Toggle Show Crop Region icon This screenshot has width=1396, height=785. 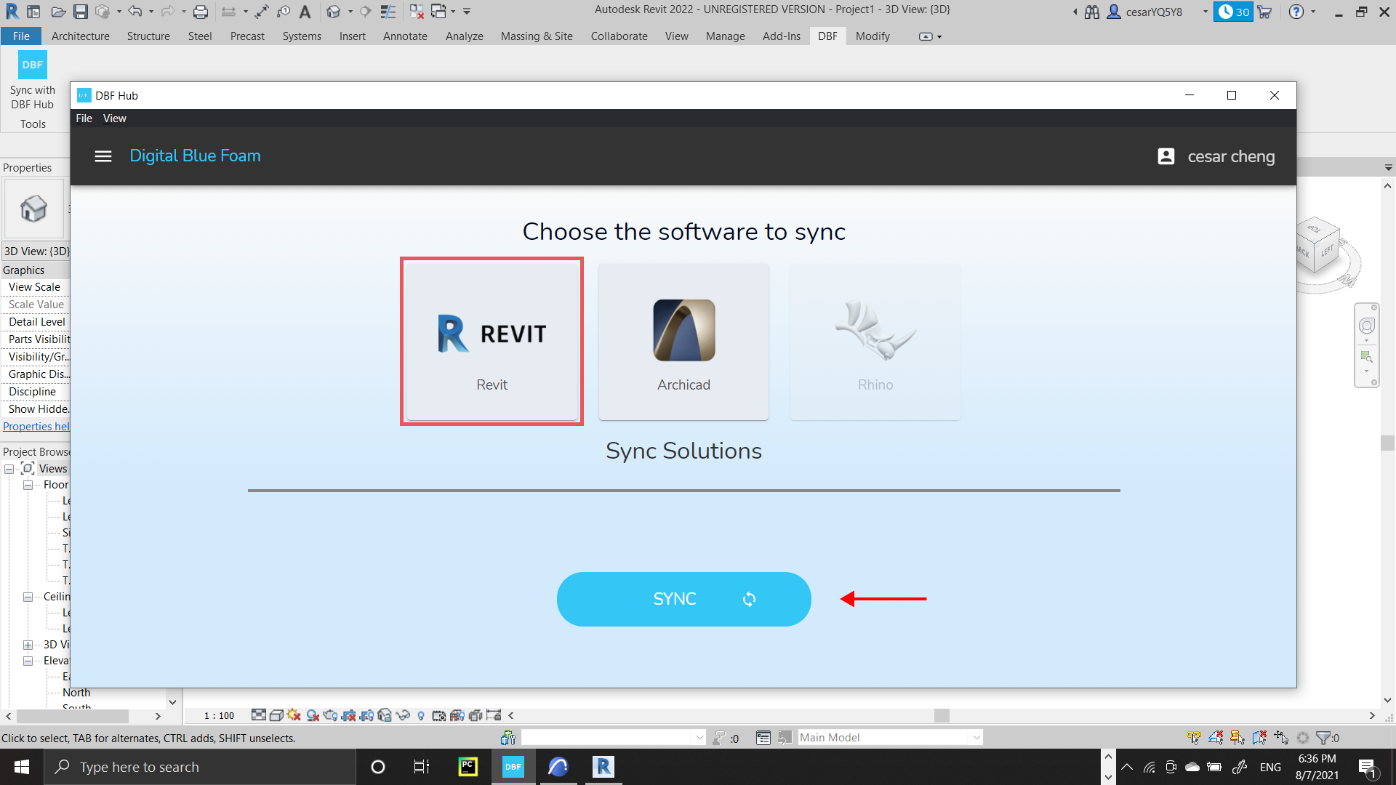pyautogui.click(x=366, y=716)
